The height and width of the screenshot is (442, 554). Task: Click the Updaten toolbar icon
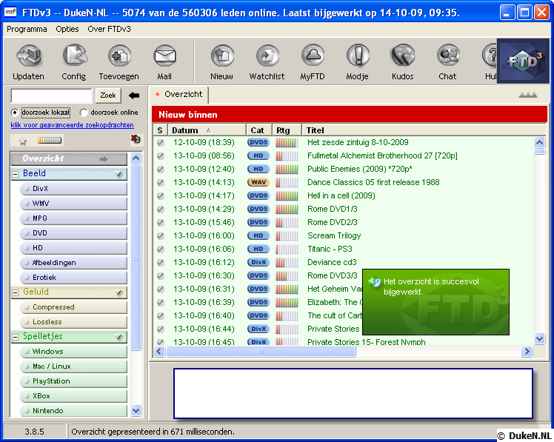coord(29,56)
